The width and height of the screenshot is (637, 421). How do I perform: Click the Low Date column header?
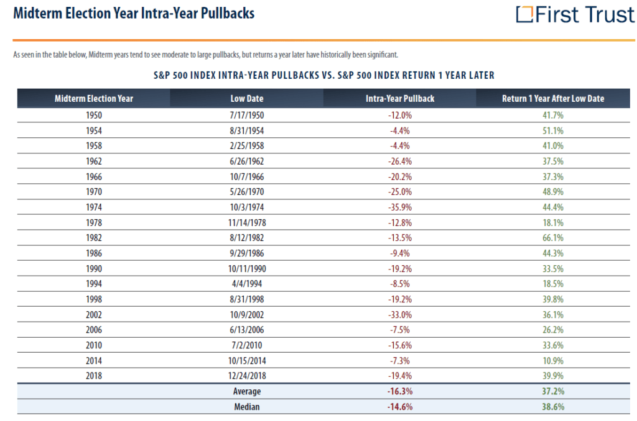[246, 98]
